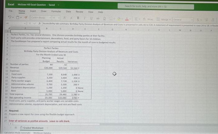Open the all sheets list icon

click(x=16, y=128)
